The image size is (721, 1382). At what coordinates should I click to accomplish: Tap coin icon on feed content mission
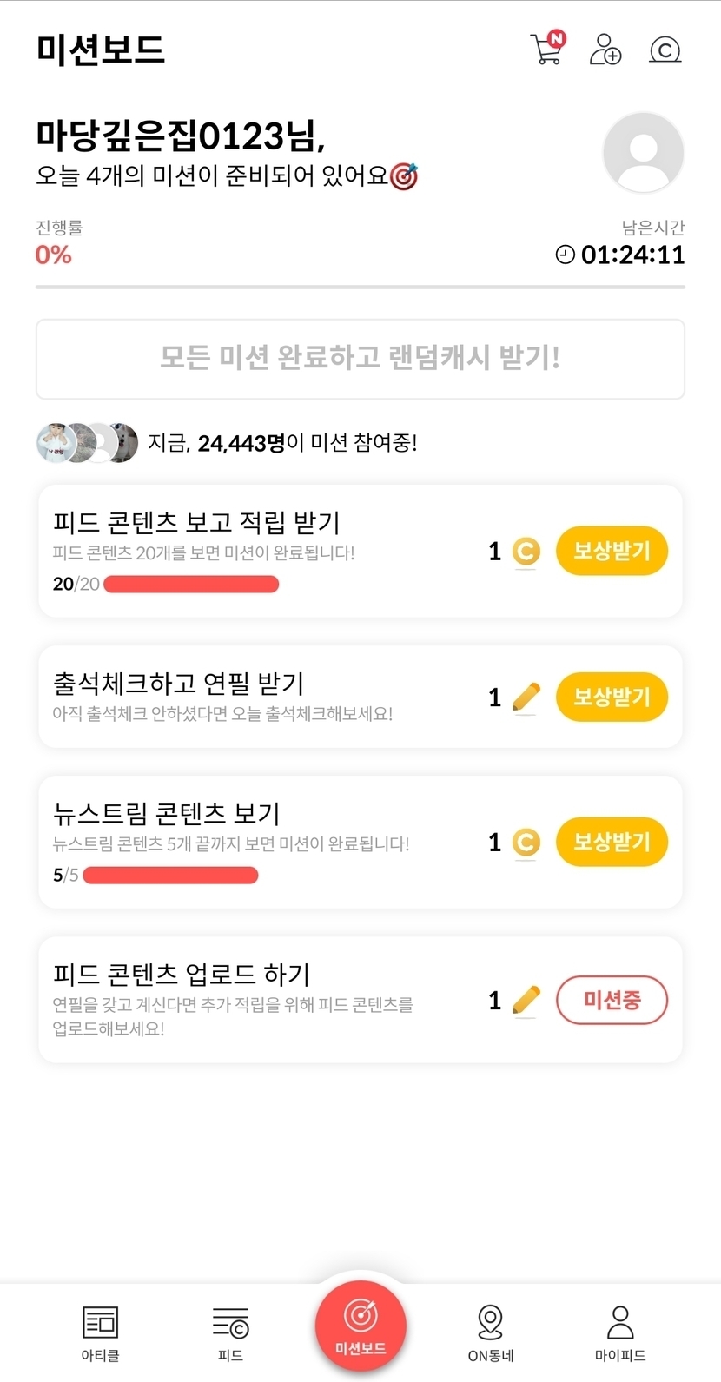pyautogui.click(x=526, y=552)
